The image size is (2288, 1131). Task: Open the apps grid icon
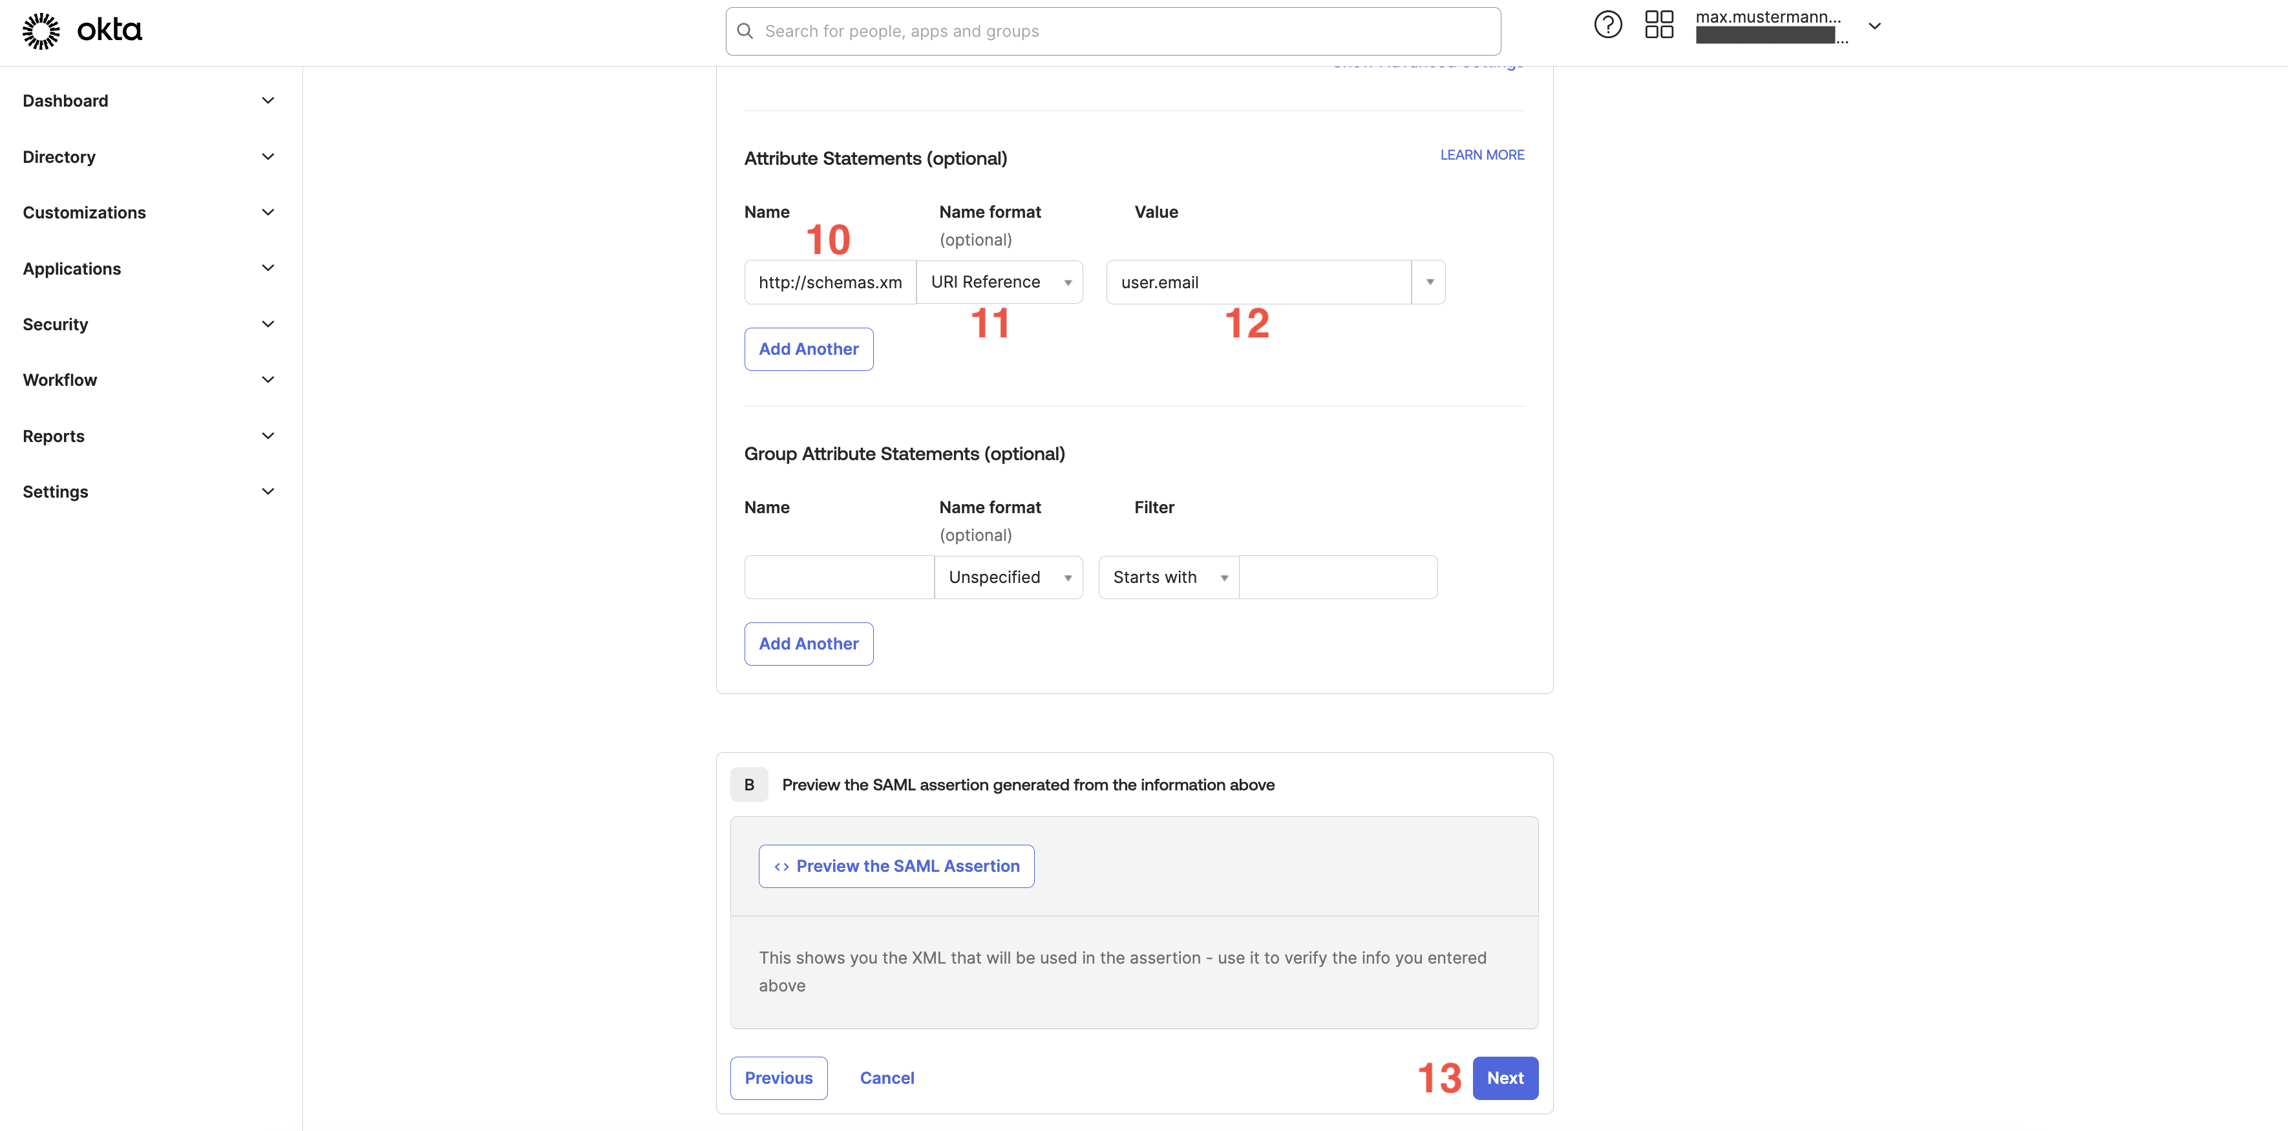coord(1658,25)
